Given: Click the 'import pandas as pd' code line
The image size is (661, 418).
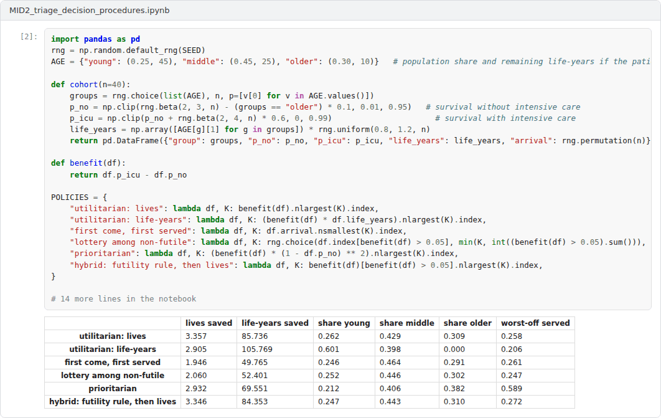Looking at the screenshot, I should pos(95,39).
